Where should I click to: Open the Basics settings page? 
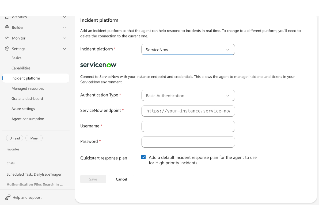17,58
